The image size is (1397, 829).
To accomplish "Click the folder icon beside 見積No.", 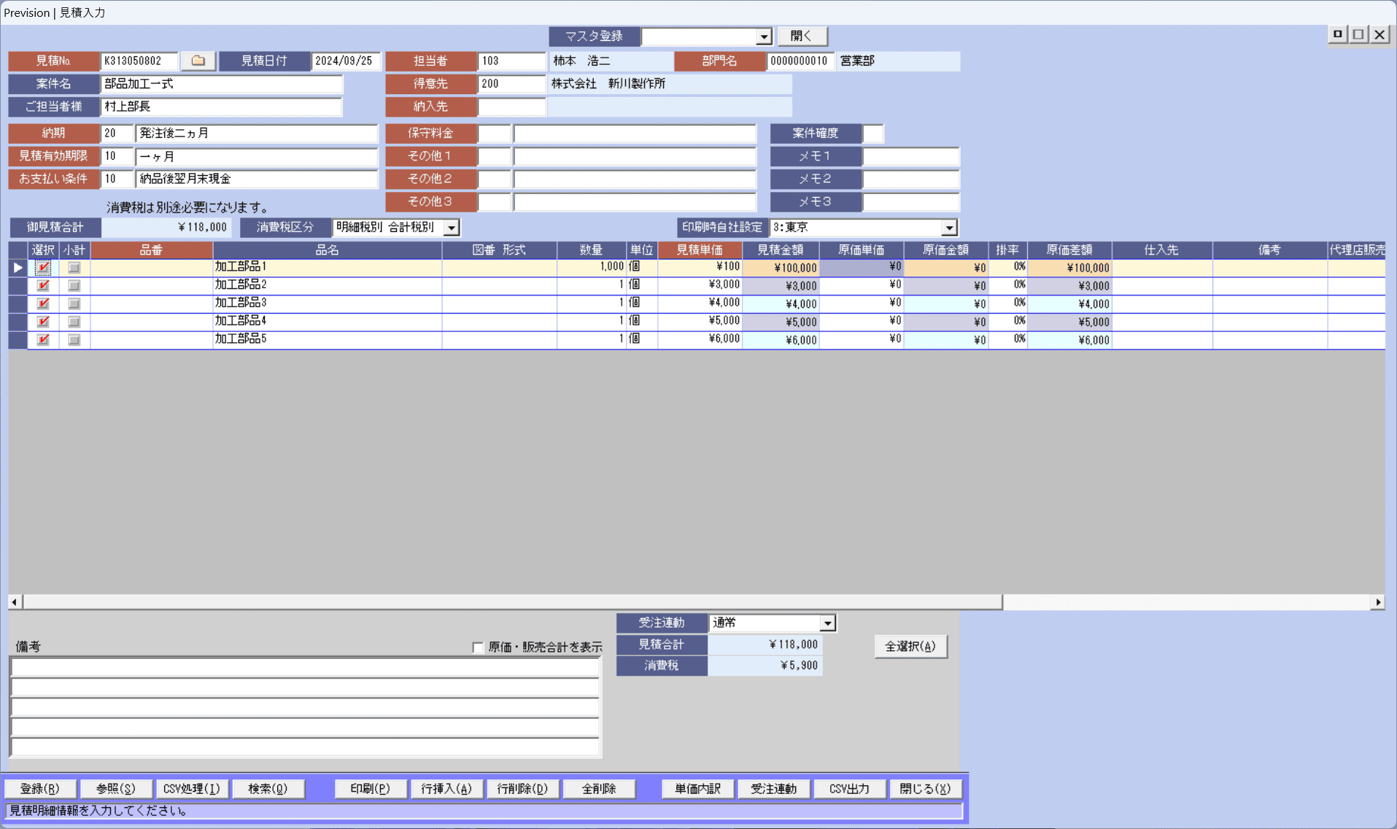I will click(198, 61).
